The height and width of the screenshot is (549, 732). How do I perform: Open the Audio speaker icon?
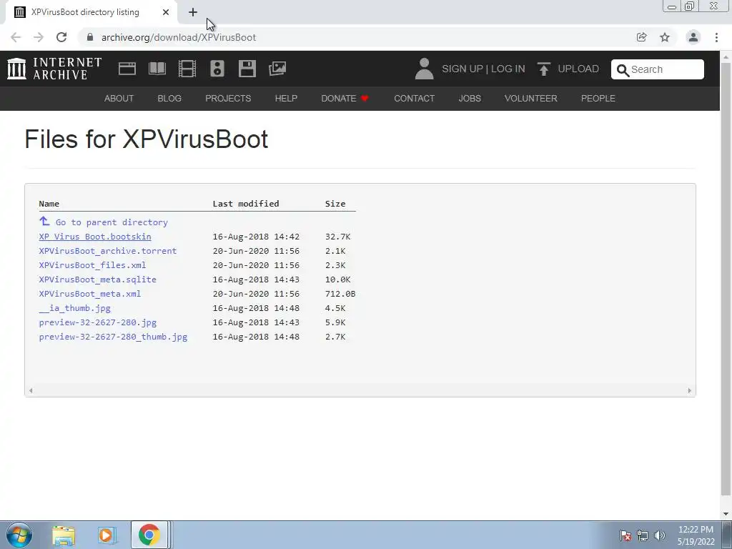click(x=217, y=69)
